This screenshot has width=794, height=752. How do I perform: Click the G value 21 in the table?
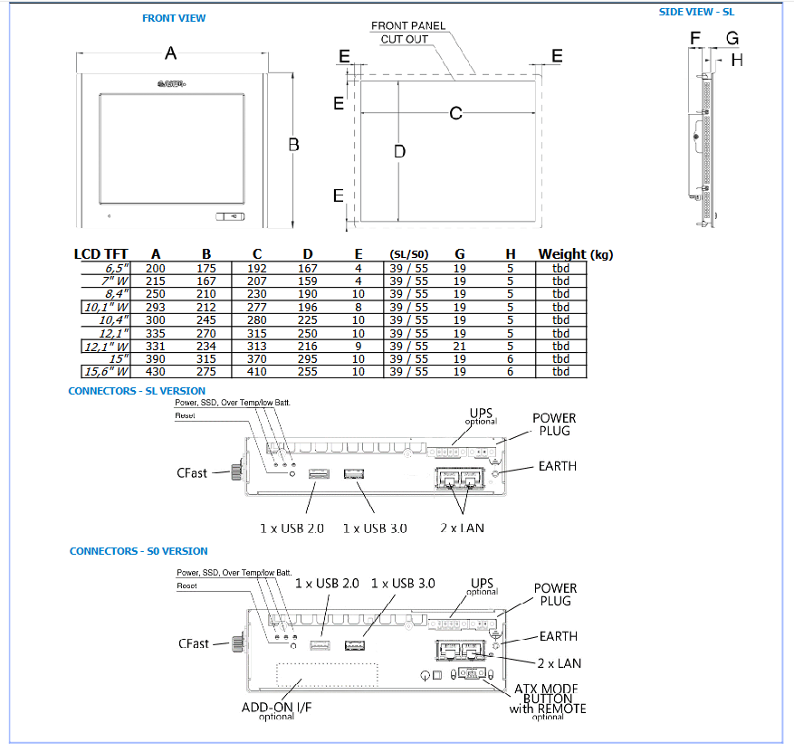tap(459, 347)
